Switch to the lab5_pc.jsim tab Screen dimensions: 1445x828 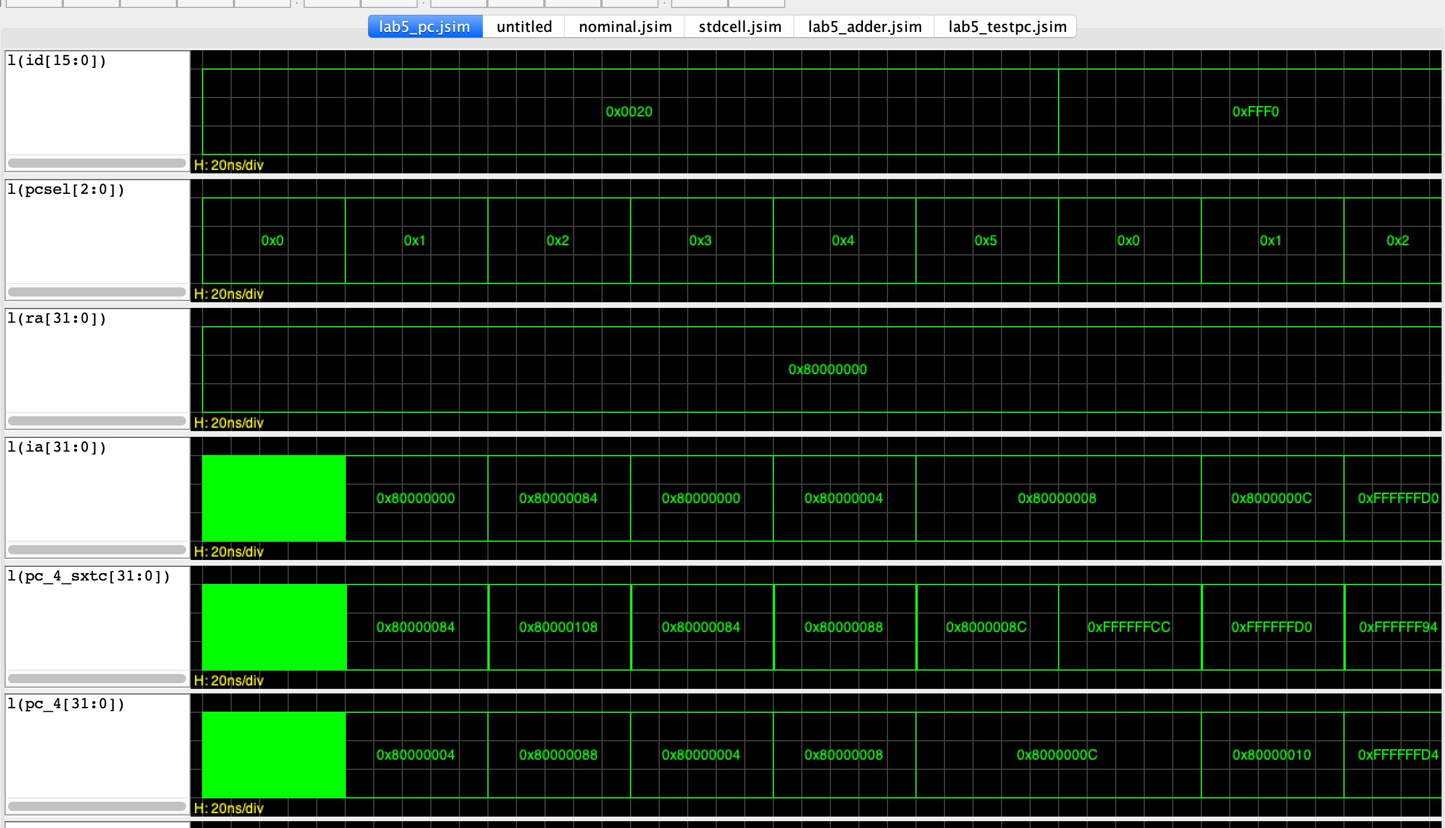point(425,27)
